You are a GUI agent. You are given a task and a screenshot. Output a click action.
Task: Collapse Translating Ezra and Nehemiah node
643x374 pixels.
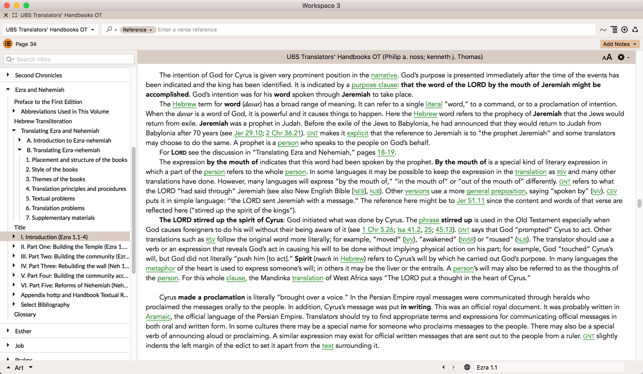coord(14,130)
